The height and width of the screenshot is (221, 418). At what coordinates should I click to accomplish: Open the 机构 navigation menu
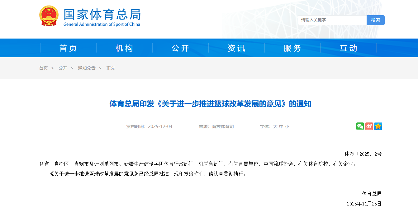point(124,48)
